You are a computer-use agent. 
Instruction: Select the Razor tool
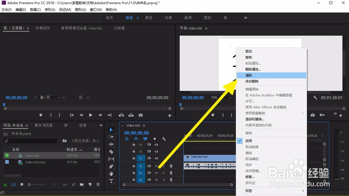tap(111, 152)
